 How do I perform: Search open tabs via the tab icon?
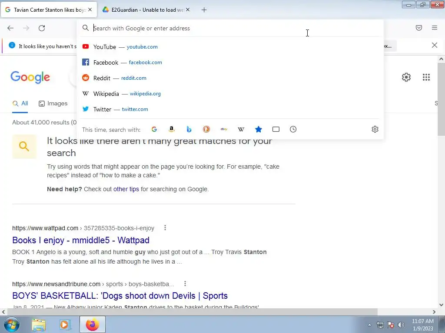coord(276,129)
